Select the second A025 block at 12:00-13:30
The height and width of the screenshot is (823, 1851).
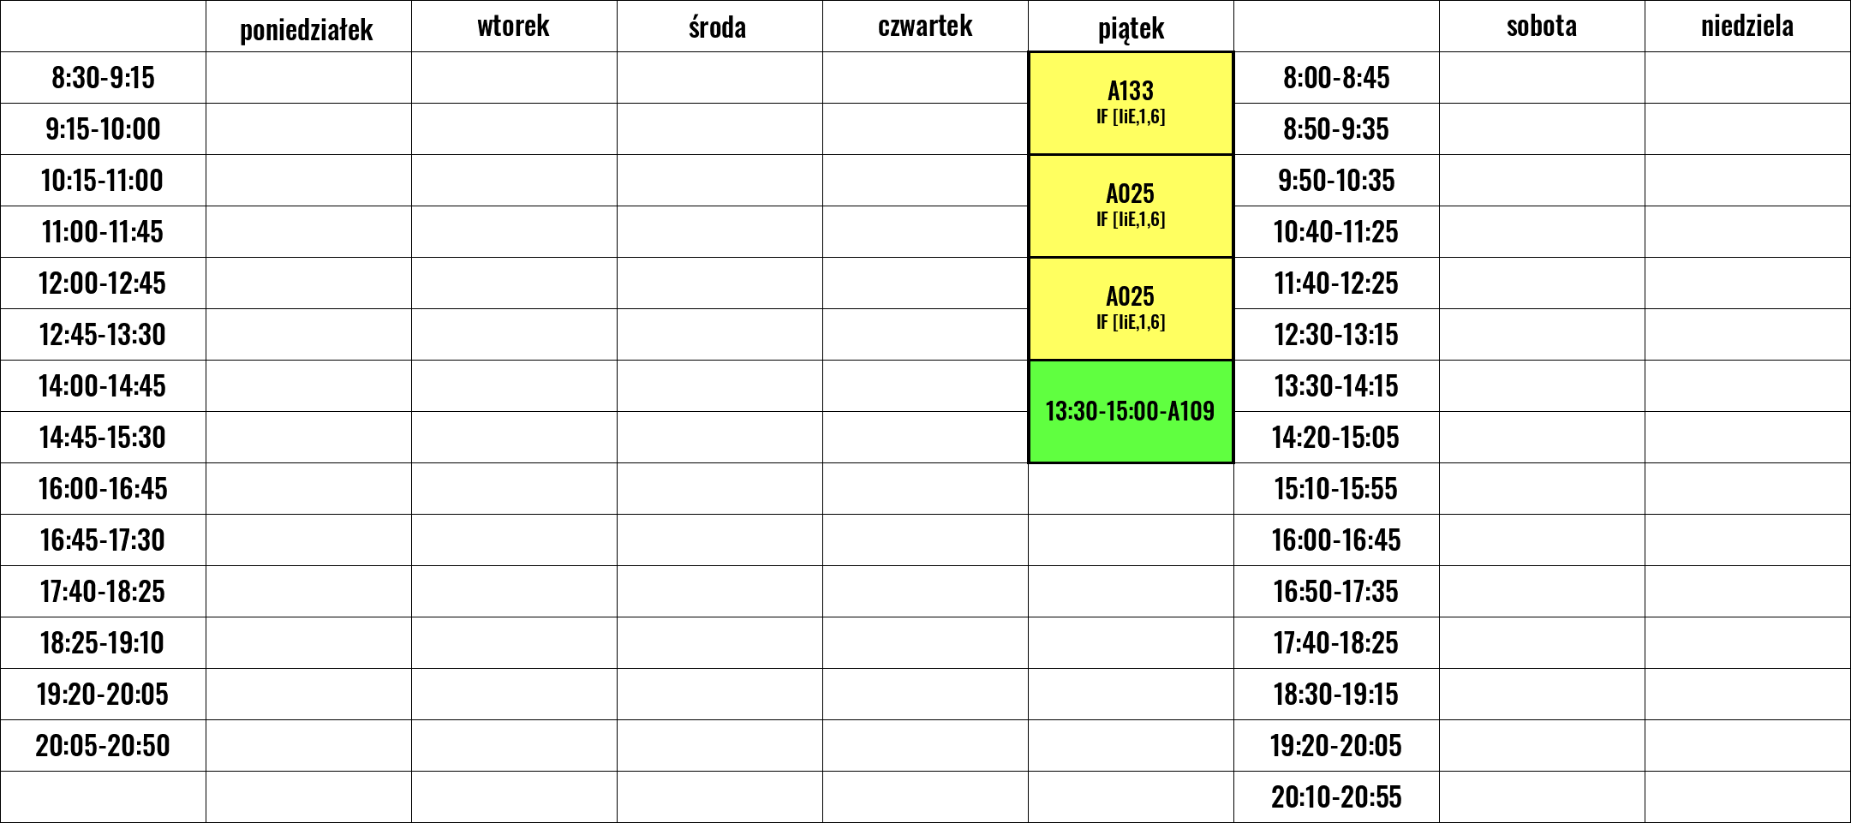tap(1131, 308)
